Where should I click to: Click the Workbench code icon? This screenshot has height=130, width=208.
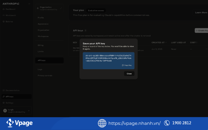point(4,15)
